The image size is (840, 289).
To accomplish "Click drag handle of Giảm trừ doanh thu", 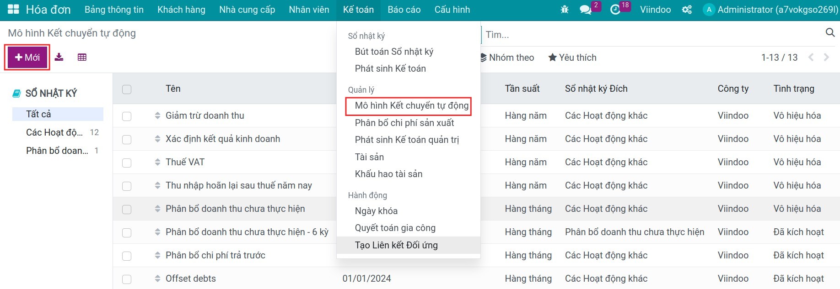I will pyautogui.click(x=157, y=116).
